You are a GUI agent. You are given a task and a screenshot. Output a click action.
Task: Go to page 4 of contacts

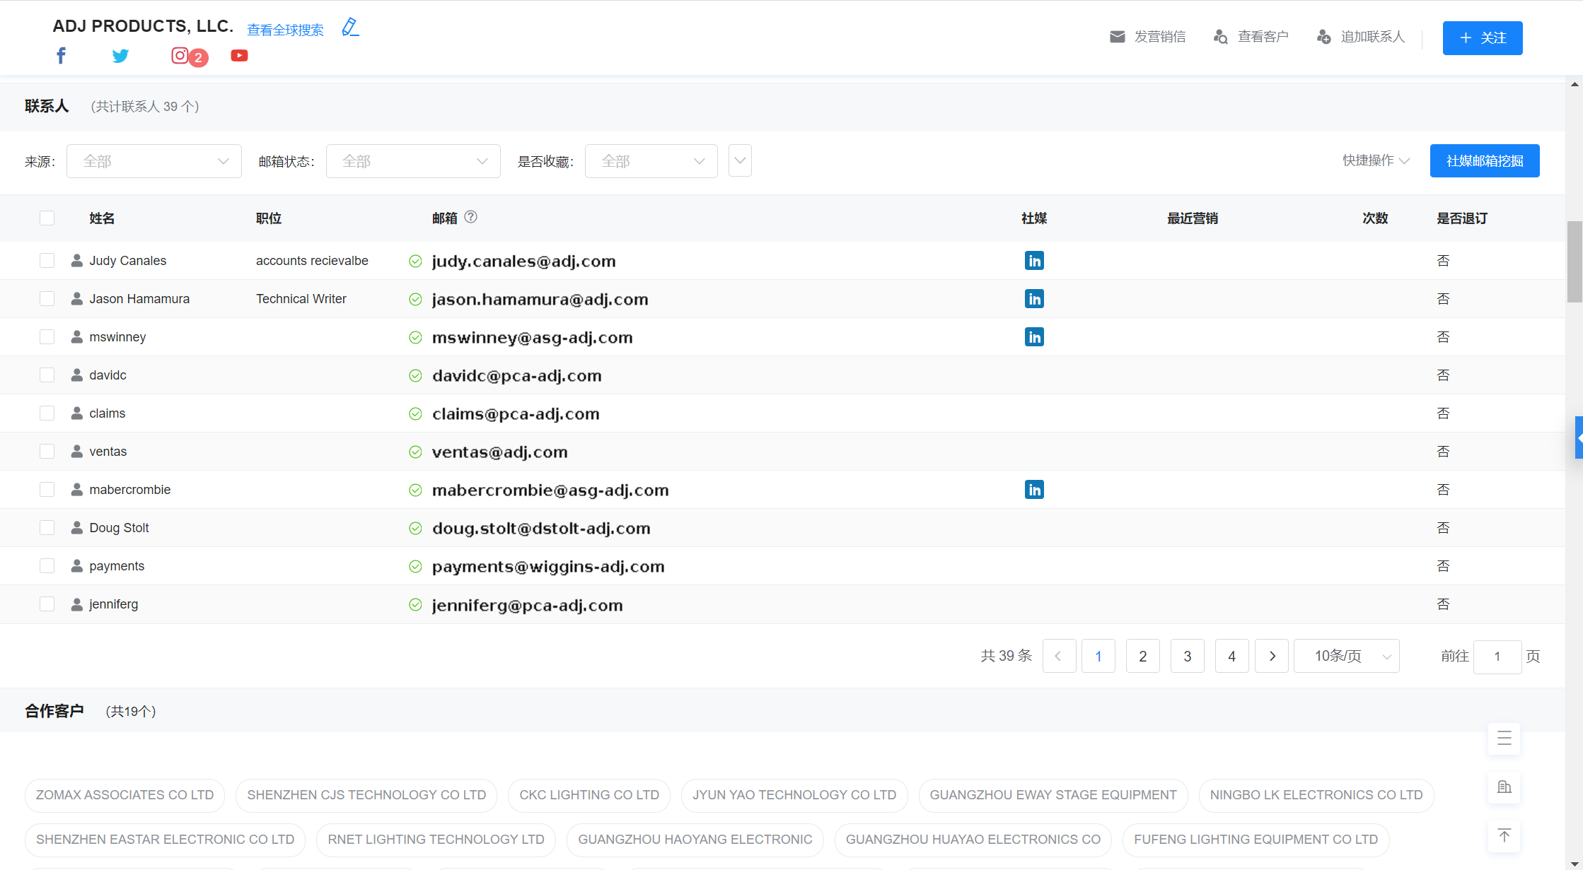(x=1232, y=656)
